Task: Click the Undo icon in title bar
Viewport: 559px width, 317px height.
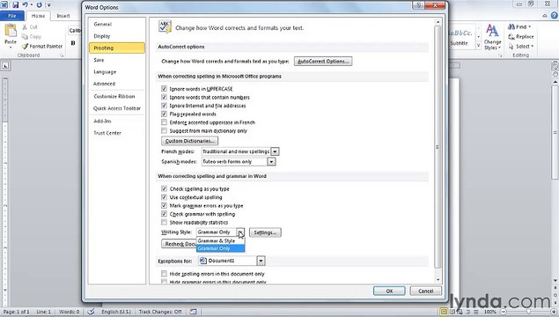Action: [26, 5]
